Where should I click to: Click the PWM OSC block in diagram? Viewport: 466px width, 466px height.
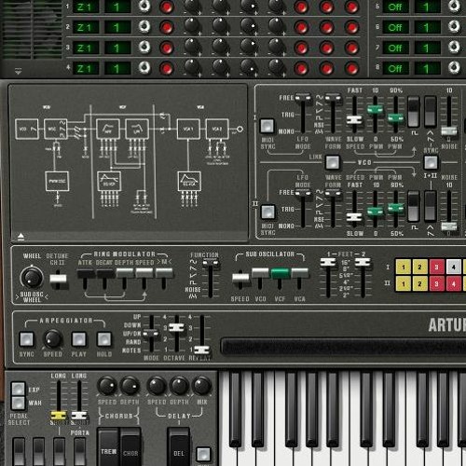tap(57, 181)
